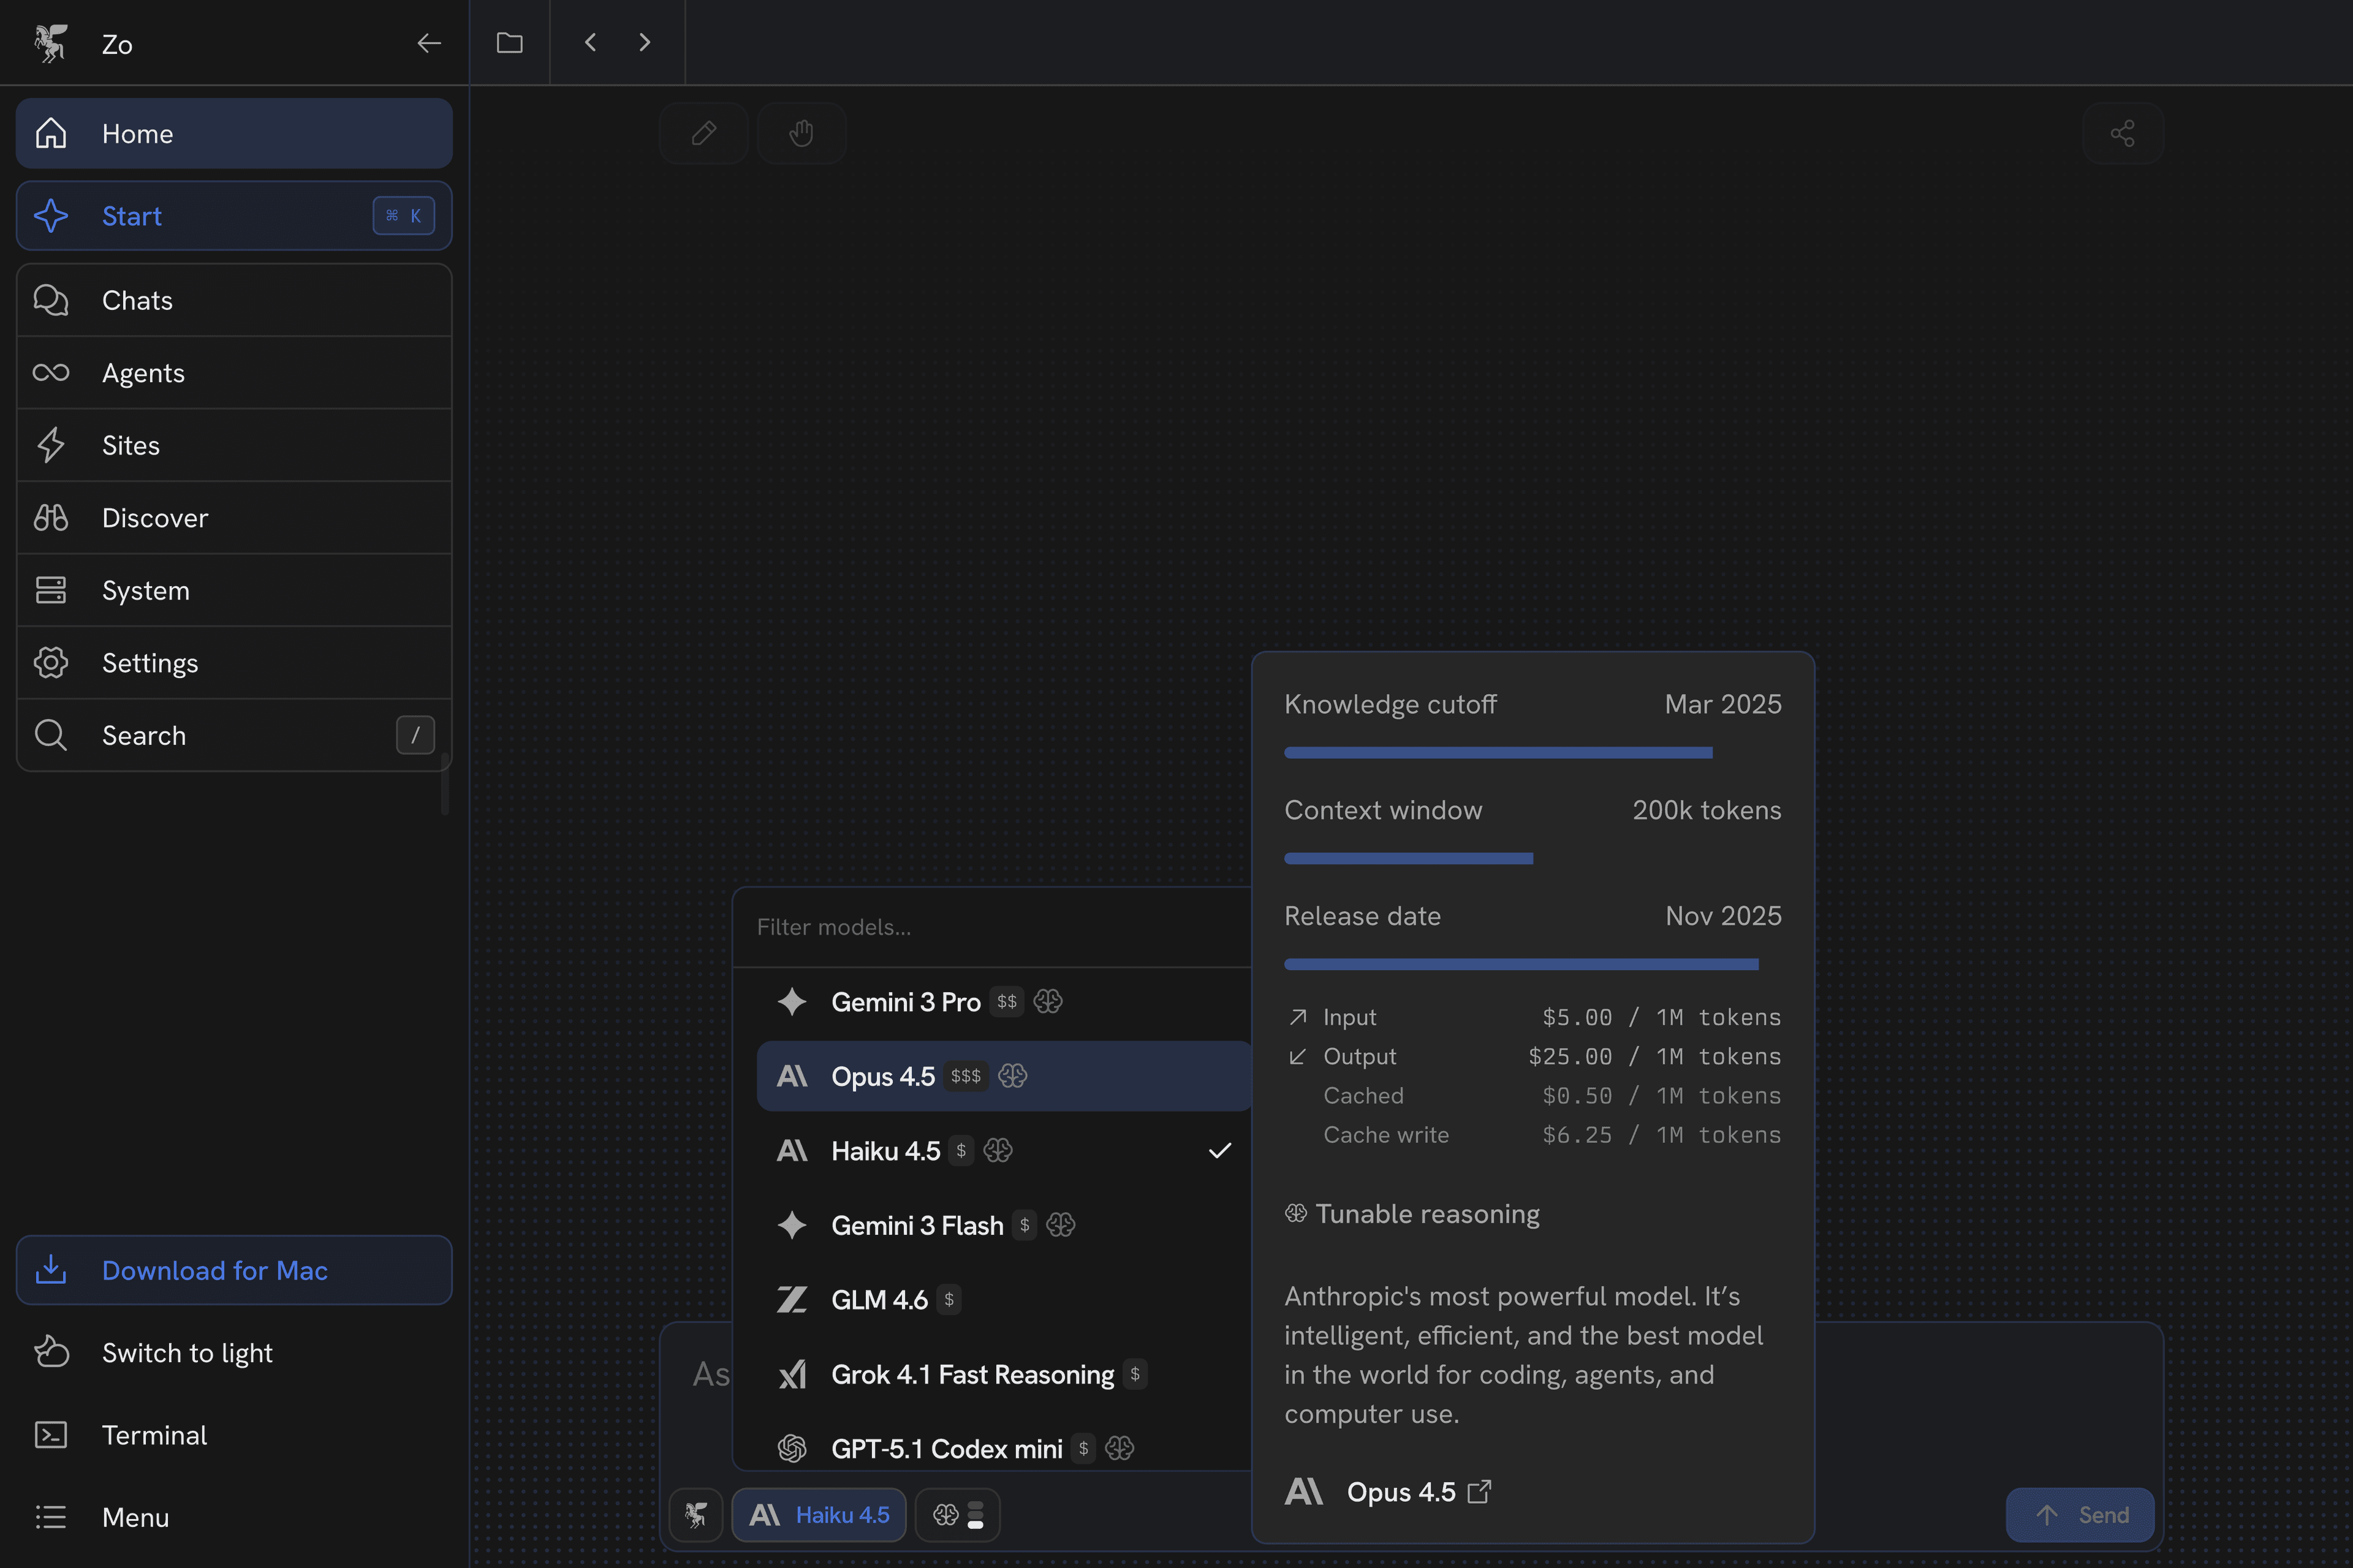Collapse sidebar with left arrow icon

coord(428,43)
